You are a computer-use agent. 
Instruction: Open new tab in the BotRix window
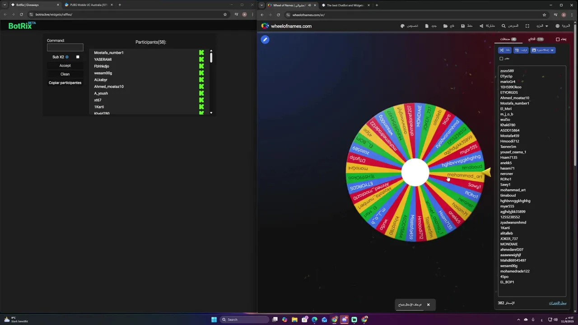pyautogui.click(x=120, y=5)
